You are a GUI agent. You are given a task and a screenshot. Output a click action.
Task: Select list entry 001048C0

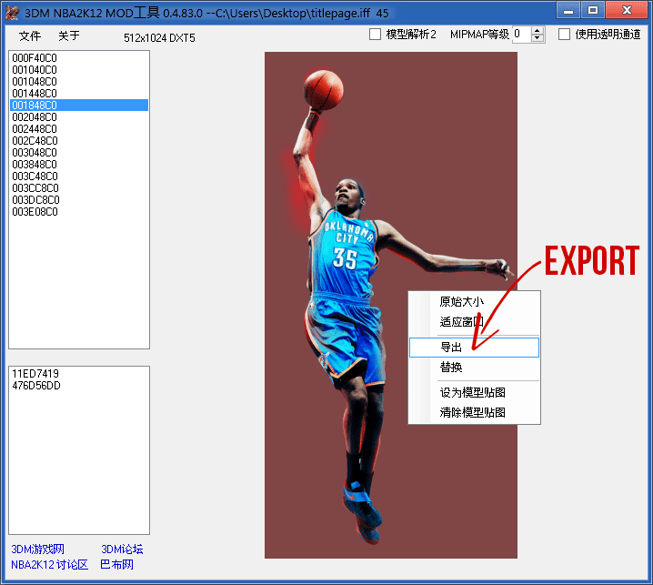79,82
